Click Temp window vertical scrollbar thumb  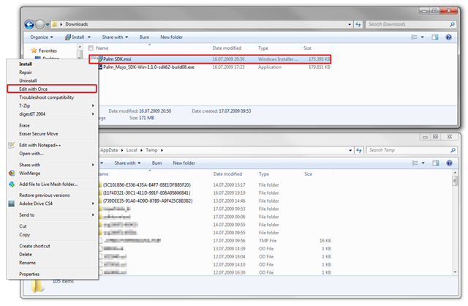[x=455, y=181]
